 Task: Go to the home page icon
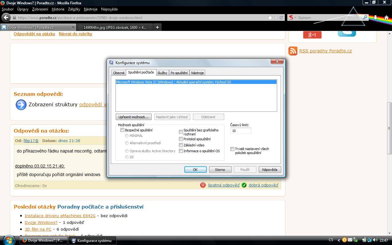coord(386,17)
